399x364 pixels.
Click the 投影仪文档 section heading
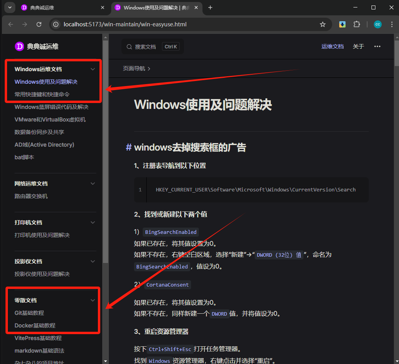coord(28,261)
